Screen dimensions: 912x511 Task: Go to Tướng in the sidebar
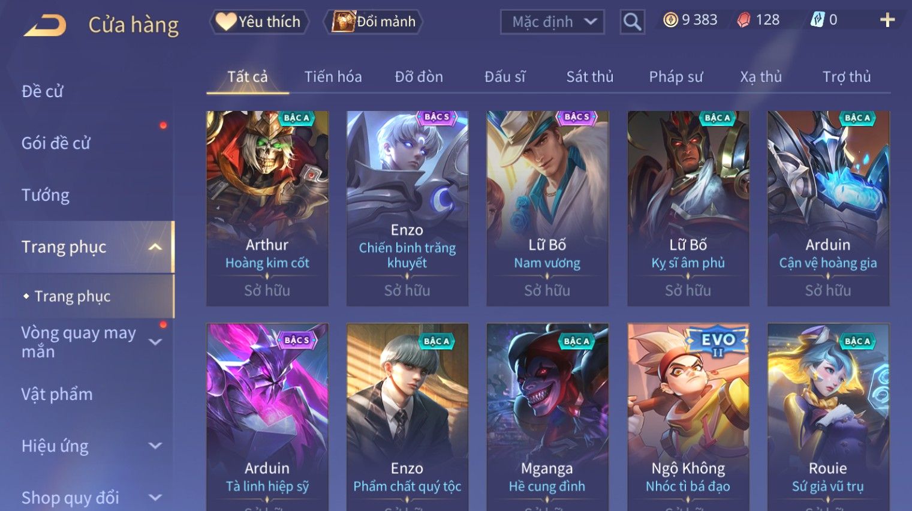pos(46,196)
